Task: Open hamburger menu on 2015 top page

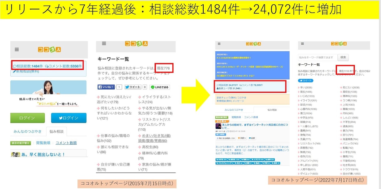Action: [x=17, y=49]
